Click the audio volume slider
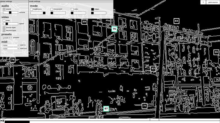 (x=11, y=13)
